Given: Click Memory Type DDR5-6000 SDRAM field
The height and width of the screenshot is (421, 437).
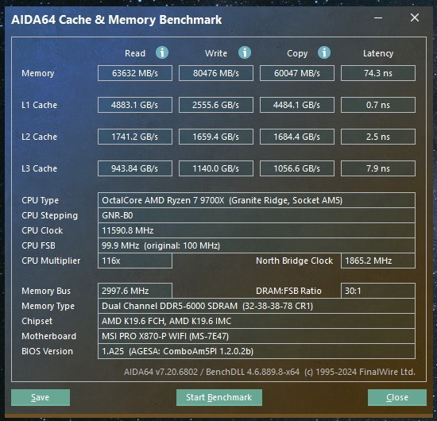Looking at the screenshot, I should pyautogui.click(x=257, y=306).
